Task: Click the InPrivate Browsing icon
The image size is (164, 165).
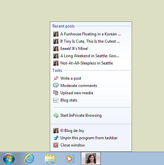Action: (56, 115)
